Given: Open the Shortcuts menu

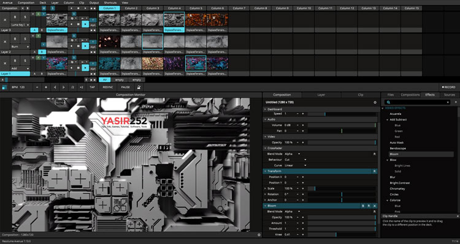Looking at the screenshot, I should 110,2.
